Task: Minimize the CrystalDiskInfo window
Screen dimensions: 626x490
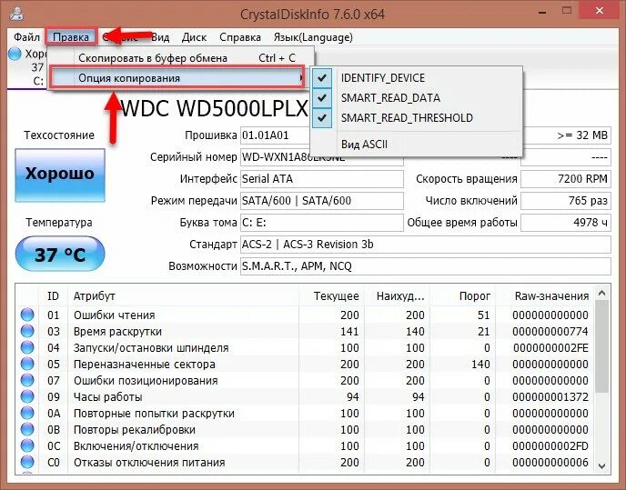Action: [x=542, y=12]
